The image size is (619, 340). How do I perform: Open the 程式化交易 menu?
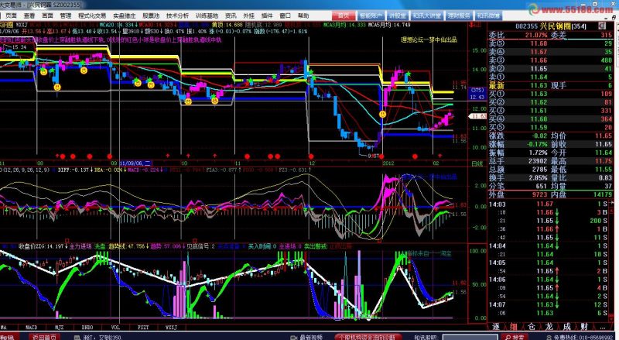click(92, 15)
